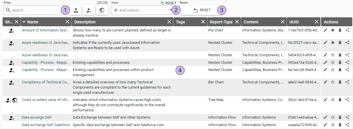Image resolution: width=353 pixels, height=129 pixels.
Task: Click pencil icon for Amount of Information Systems
Action: tap(326, 30)
